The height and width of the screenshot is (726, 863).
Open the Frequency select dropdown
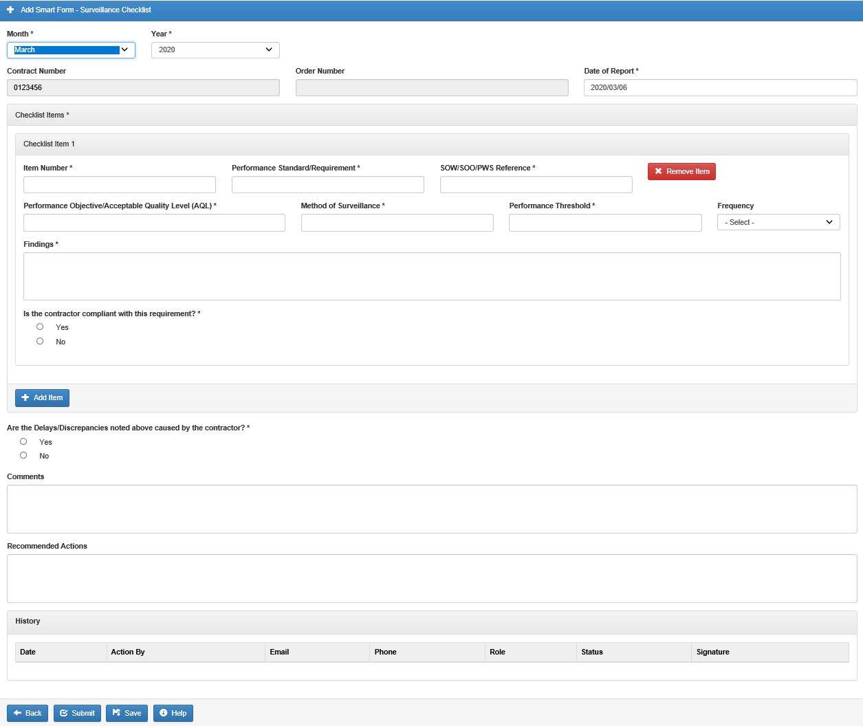point(778,222)
